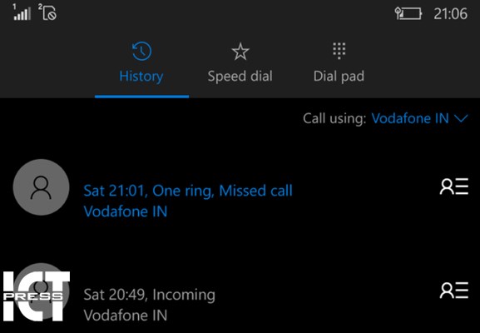Switch to the Dial pad tab label
480x333 pixels.
tap(339, 76)
